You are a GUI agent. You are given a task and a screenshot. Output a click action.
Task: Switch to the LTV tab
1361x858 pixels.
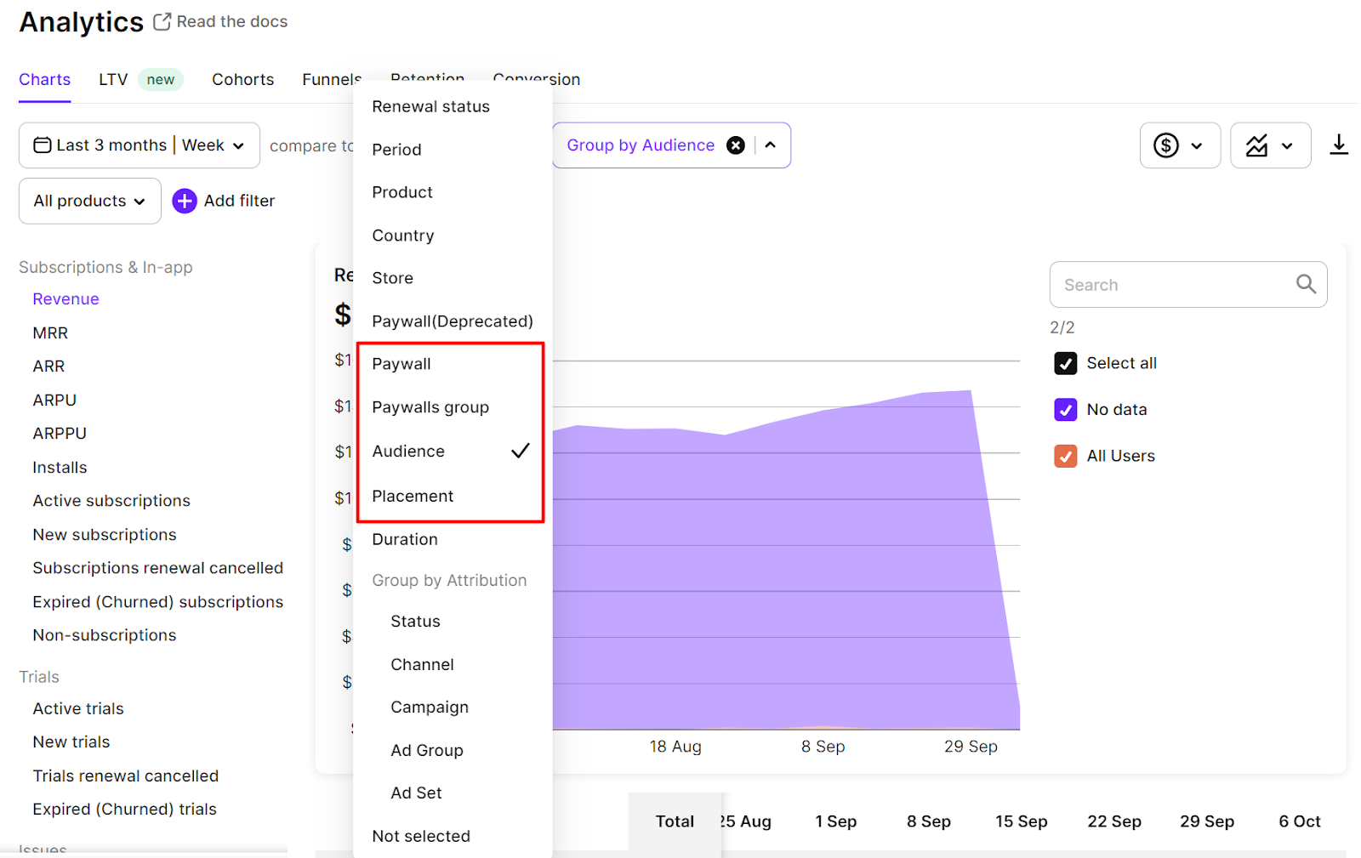(113, 79)
